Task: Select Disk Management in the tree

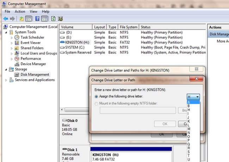Action: coord(35,74)
